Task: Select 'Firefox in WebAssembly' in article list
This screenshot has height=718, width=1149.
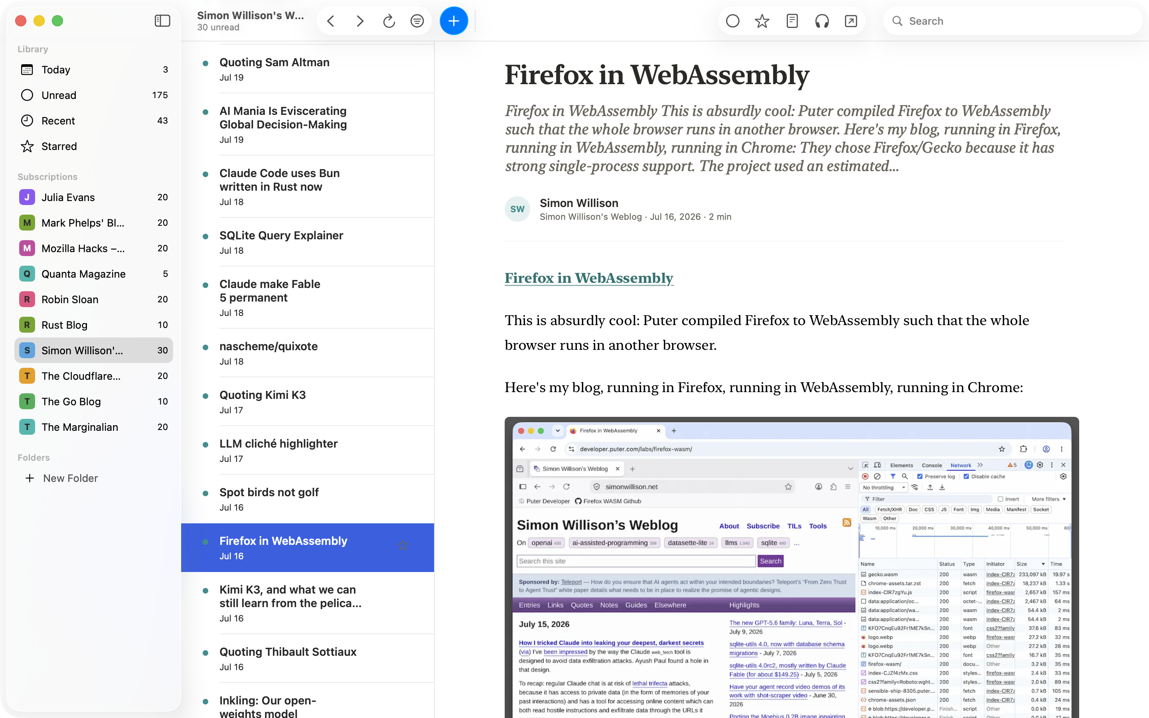Action: 308,548
